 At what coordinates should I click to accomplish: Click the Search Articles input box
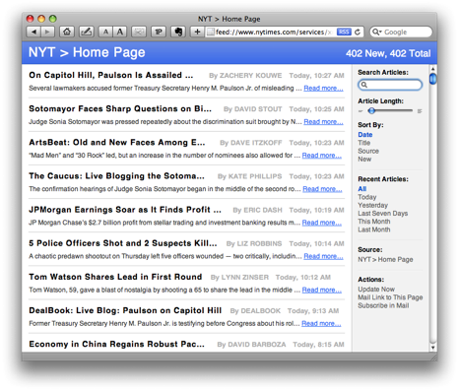(x=390, y=85)
